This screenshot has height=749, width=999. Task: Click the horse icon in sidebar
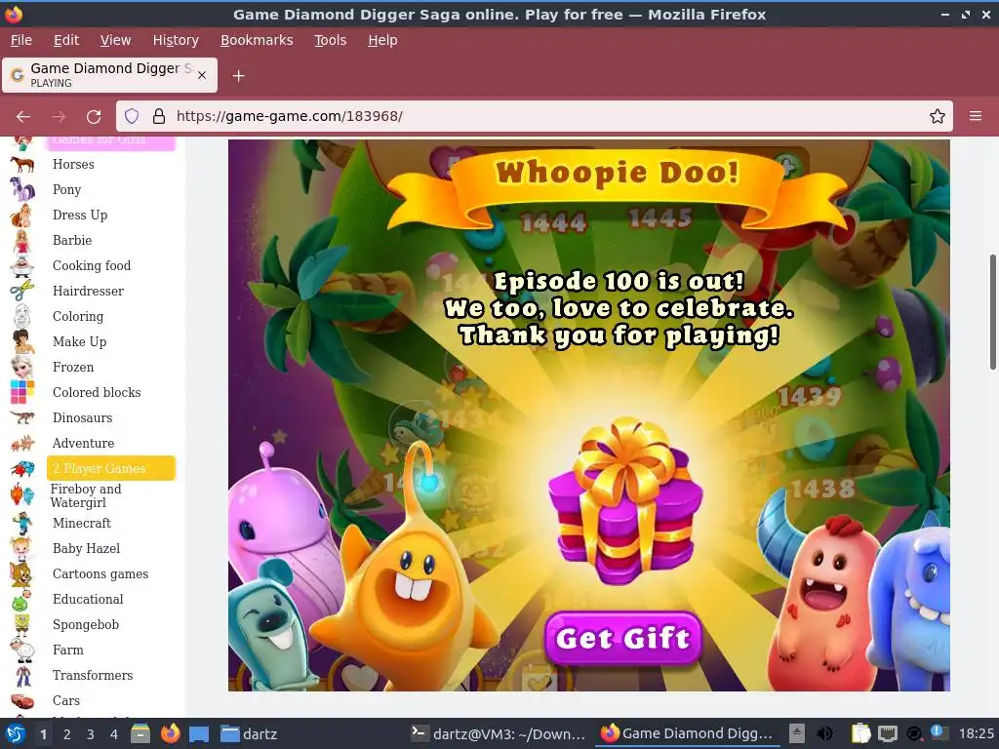tap(22, 164)
